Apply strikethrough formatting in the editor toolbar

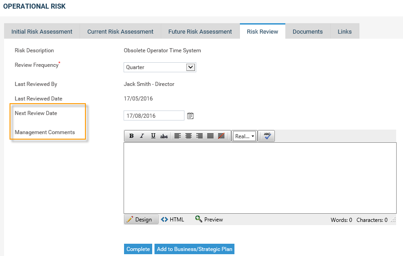click(x=164, y=136)
